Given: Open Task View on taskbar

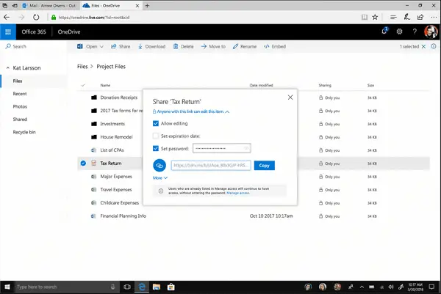Looking at the screenshot, I should tap(127, 287).
